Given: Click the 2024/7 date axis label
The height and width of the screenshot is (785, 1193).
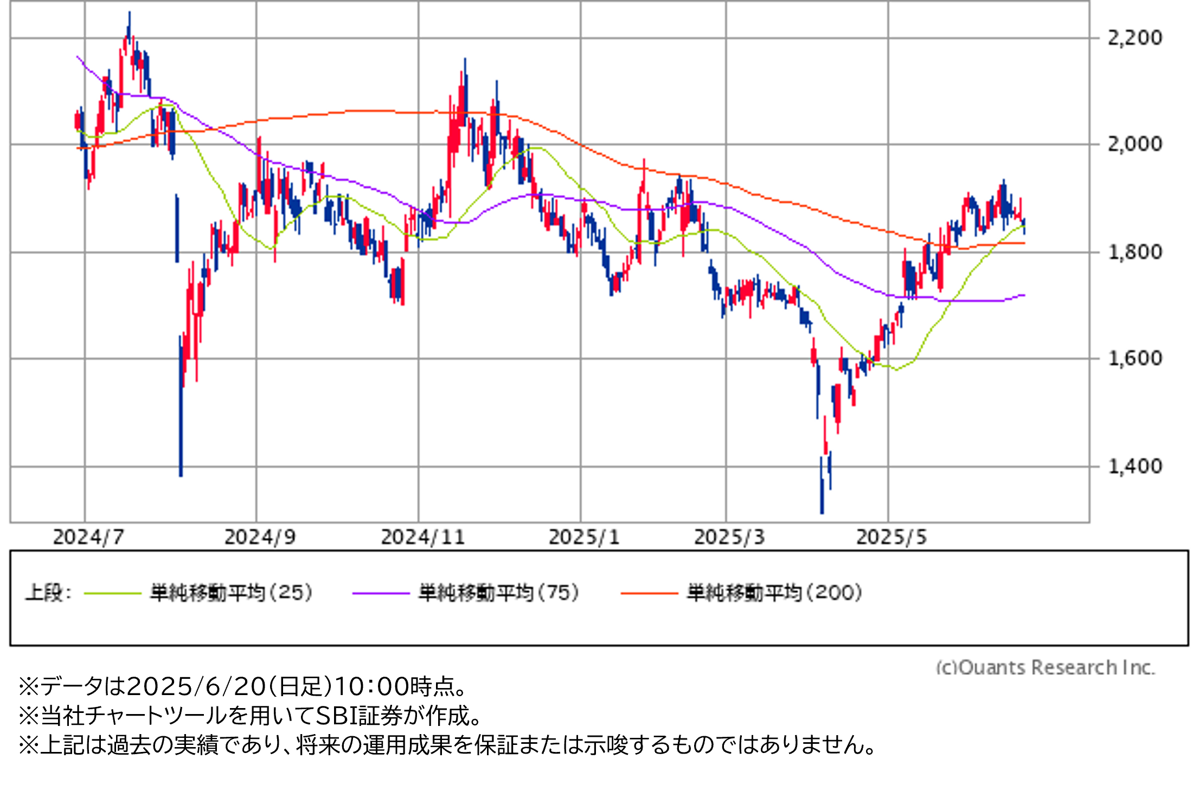Looking at the screenshot, I should pyautogui.click(x=88, y=537).
